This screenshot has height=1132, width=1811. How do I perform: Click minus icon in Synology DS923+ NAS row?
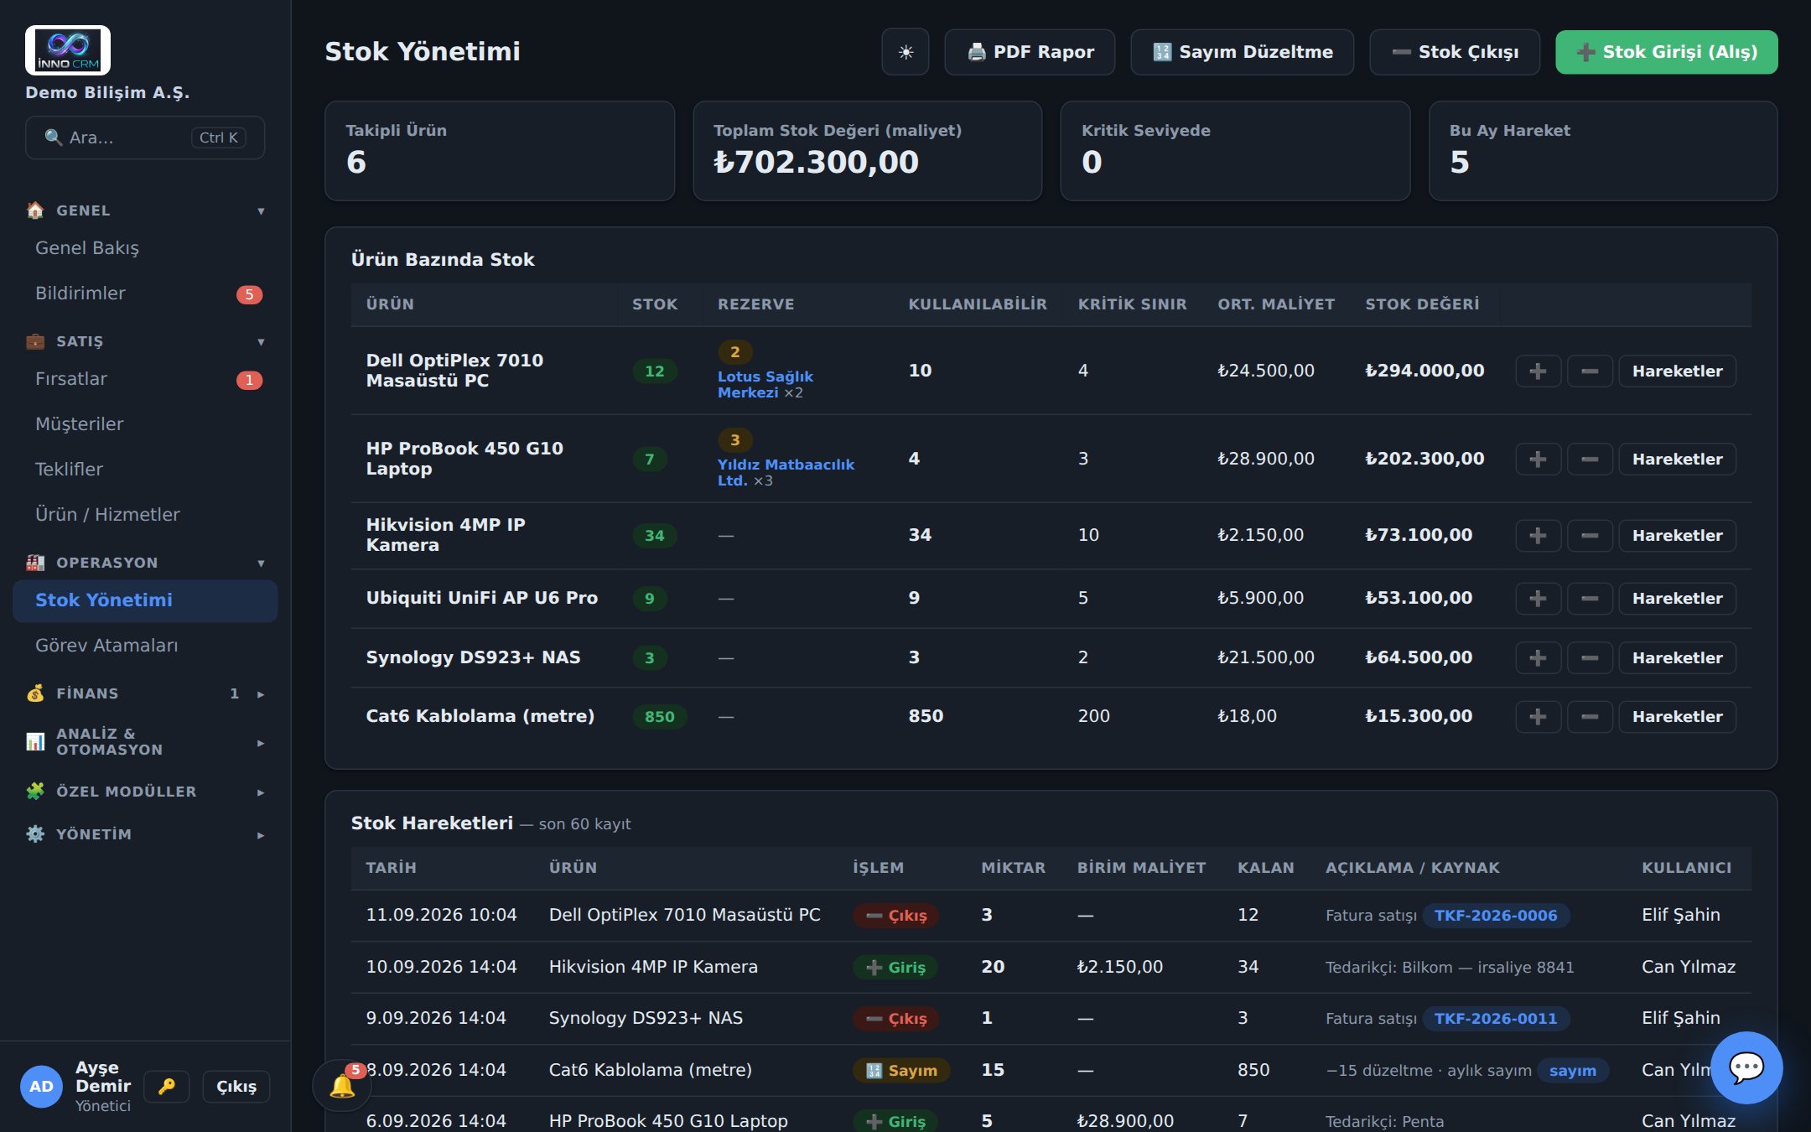[x=1590, y=657]
